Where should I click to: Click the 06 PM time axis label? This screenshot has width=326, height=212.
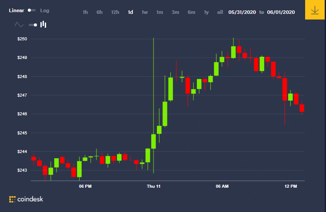click(x=85, y=186)
